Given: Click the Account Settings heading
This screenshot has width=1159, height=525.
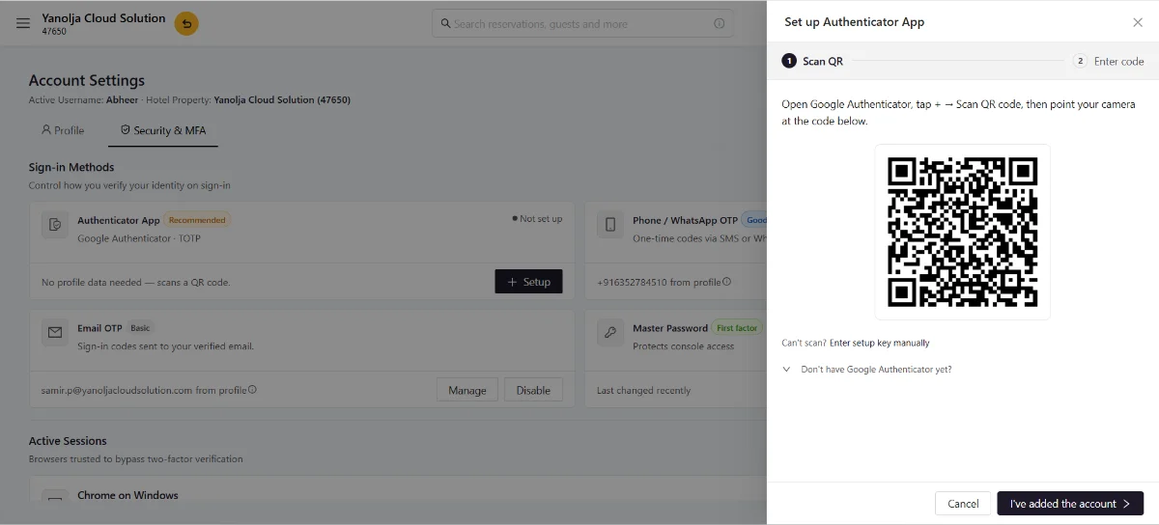Looking at the screenshot, I should tap(87, 81).
